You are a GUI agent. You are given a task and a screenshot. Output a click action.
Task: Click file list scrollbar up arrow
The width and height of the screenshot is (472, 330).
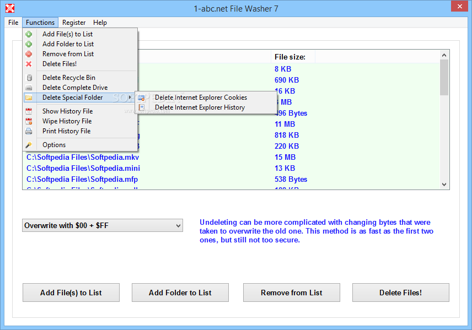tap(444, 55)
